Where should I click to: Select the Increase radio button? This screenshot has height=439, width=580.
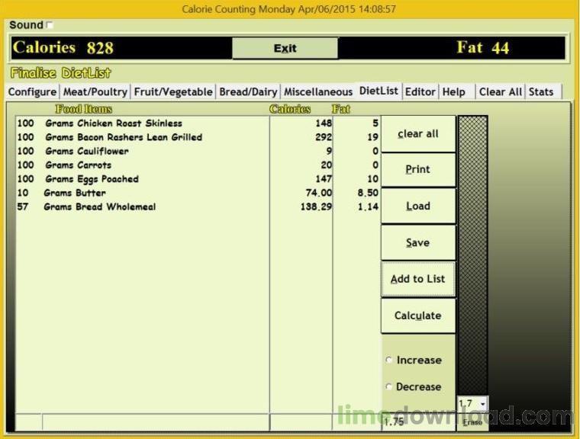click(x=388, y=360)
